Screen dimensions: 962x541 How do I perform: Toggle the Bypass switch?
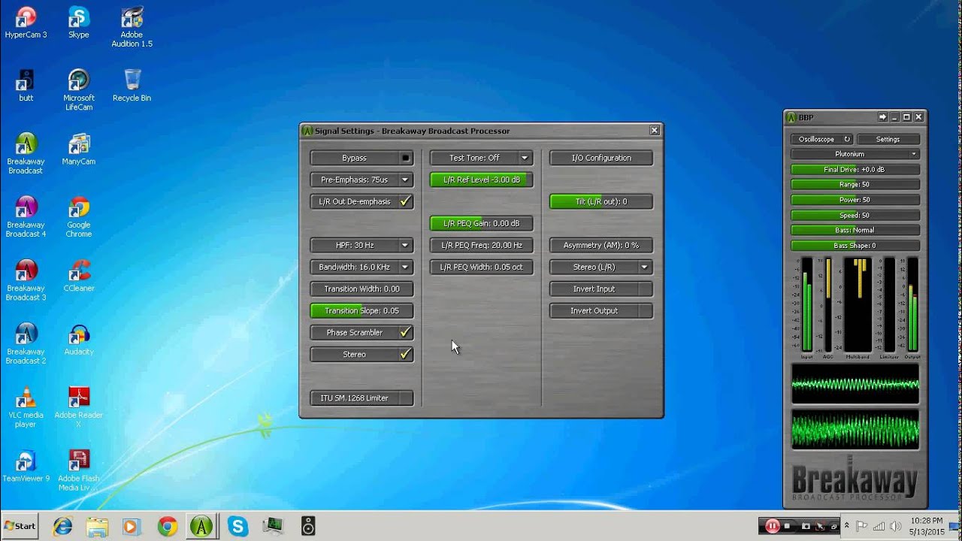(x=362, y=158)
